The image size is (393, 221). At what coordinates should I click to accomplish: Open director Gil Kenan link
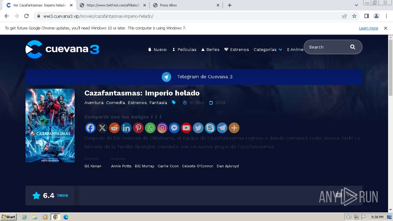93,166
